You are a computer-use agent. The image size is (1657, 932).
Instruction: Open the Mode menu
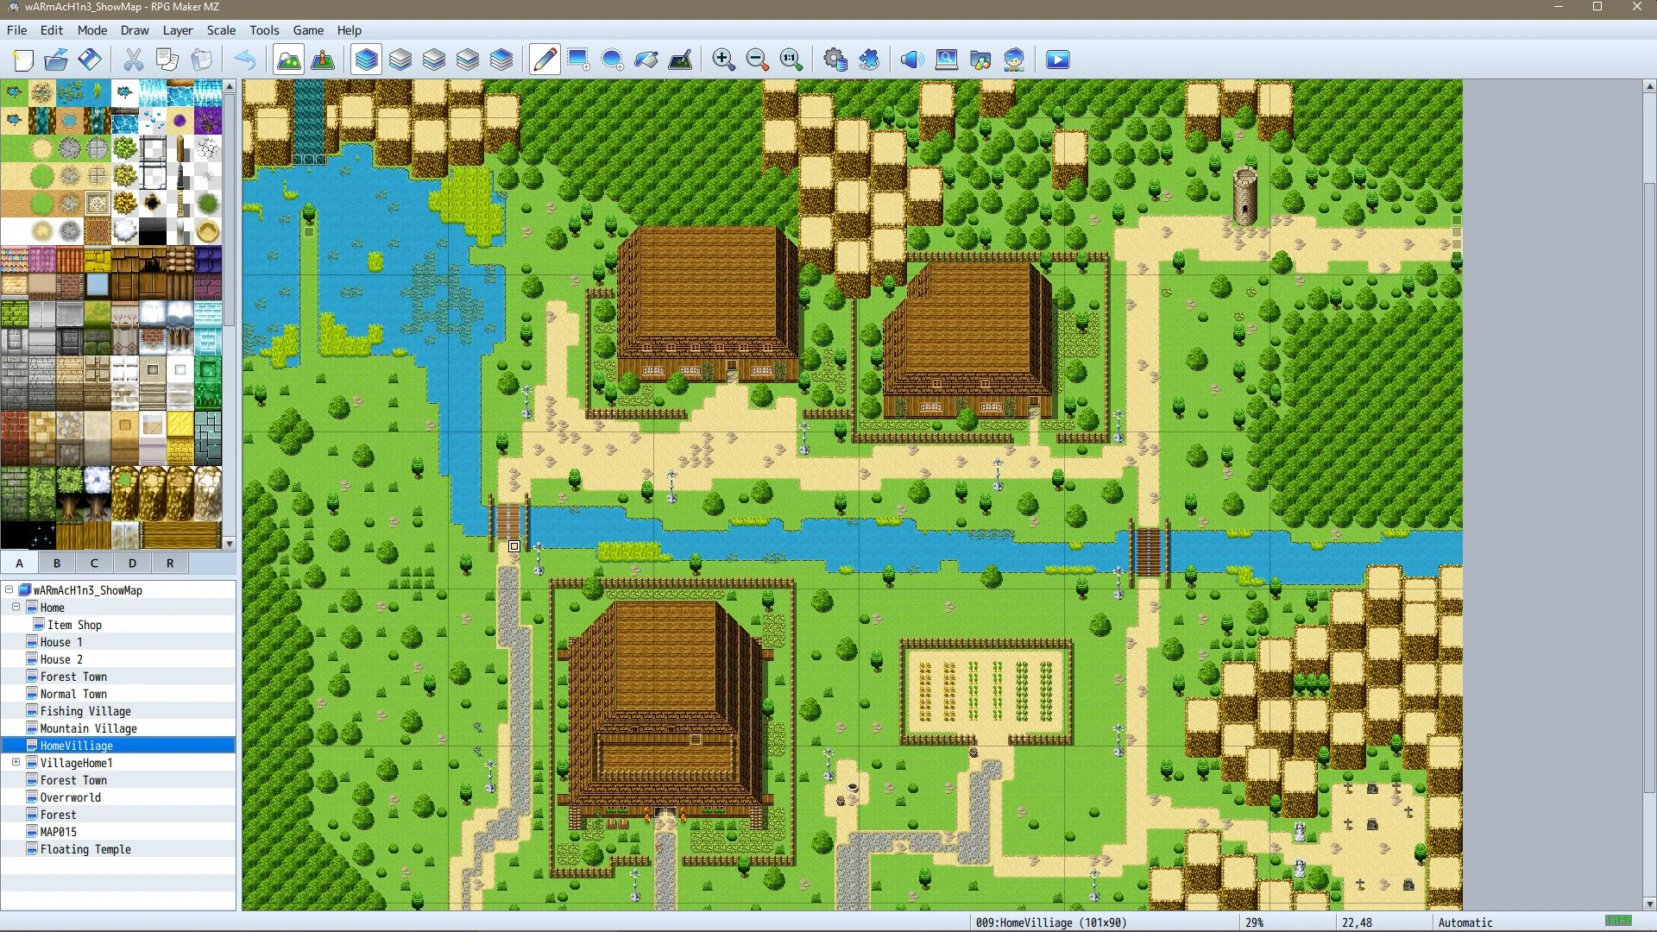(x=92, y=29)
